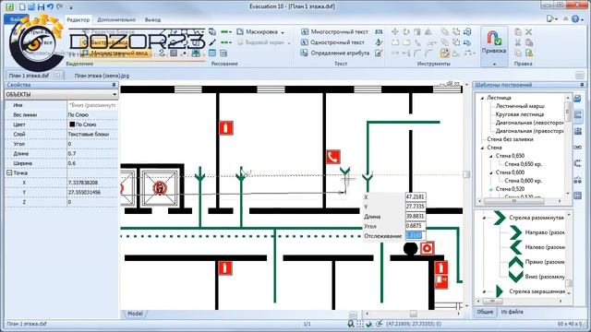Pin the Свойства panel
Screen dimensions: 591x332
(x=114, y=85)
